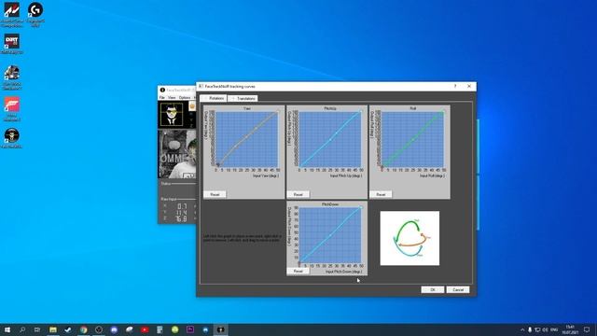Screen dimensions: 597x336
Task: Reset the Pitch Down curve
Action: click(x=298, y=272)
